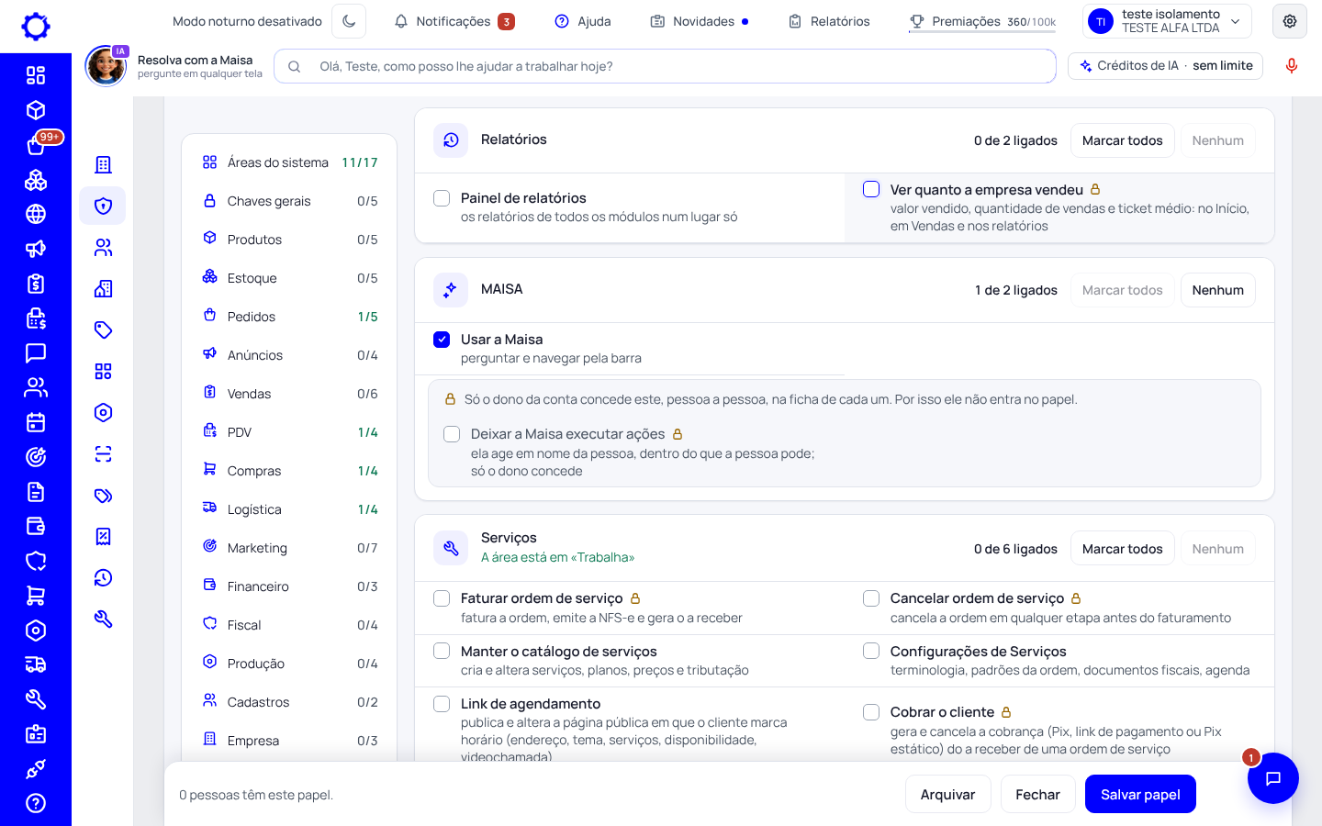The width and height of the screenshot is (1322, 826).
Task: Open Notificações bell
Action: point(454,21)
